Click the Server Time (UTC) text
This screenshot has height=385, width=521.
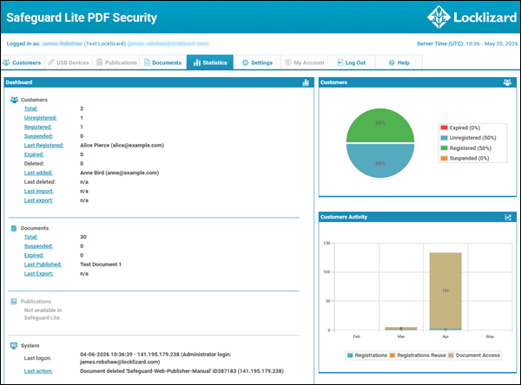coord(467,44)
